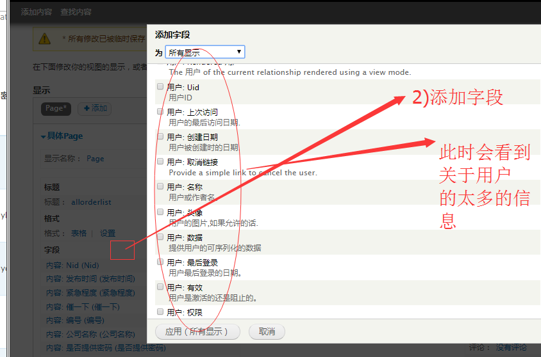541x357 pixels.
Task: Open format 设置 link
Action: tap(108, 234)
